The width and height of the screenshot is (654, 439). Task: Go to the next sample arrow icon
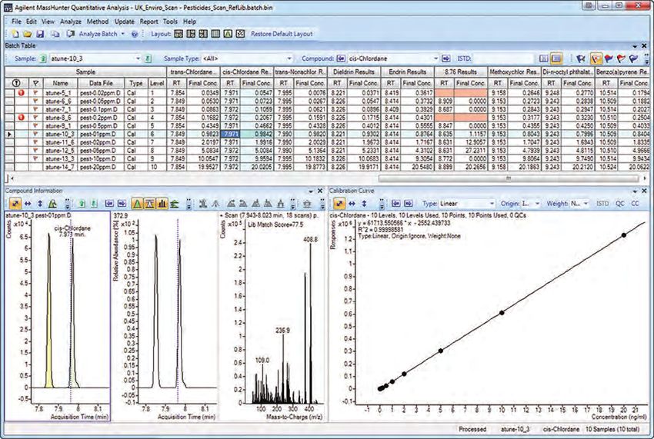148,58
